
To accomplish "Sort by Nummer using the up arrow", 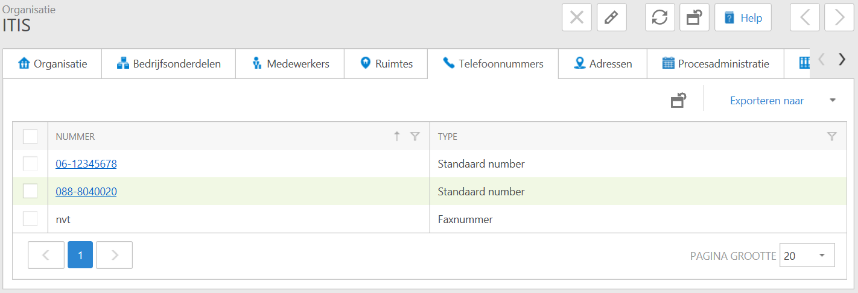I will [x=397, y=137].
